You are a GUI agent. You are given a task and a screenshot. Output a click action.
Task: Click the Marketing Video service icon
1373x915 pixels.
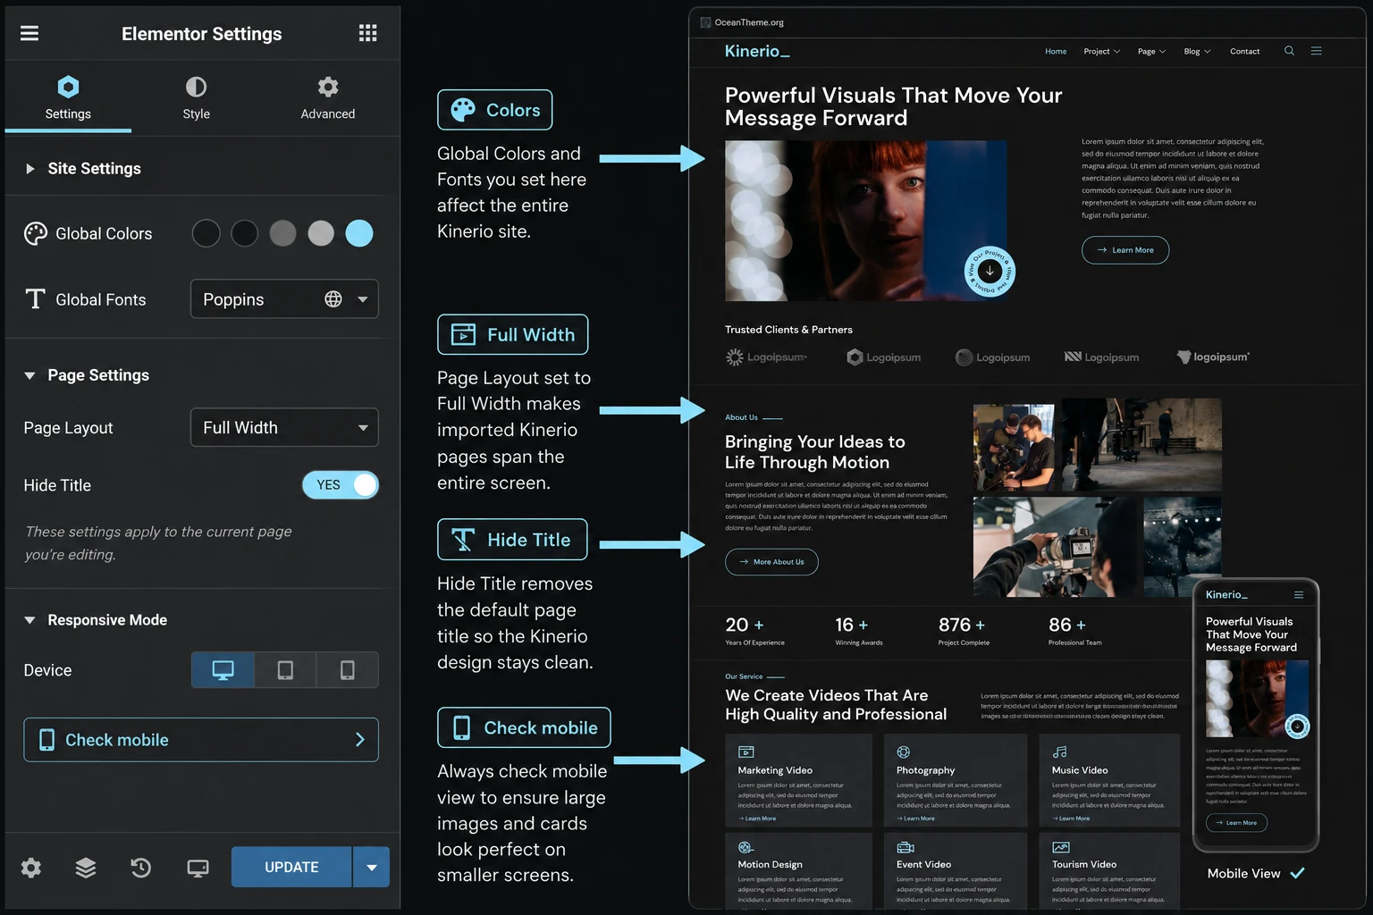(746, 751)
